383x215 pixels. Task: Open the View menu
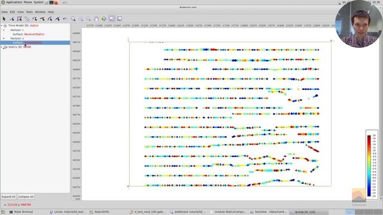[x=20, y=12]
